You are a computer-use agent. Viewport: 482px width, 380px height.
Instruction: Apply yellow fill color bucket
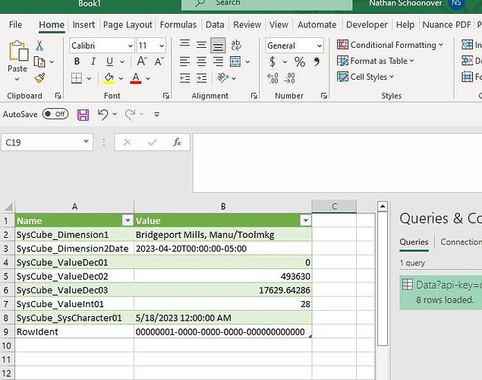[109, 78]
